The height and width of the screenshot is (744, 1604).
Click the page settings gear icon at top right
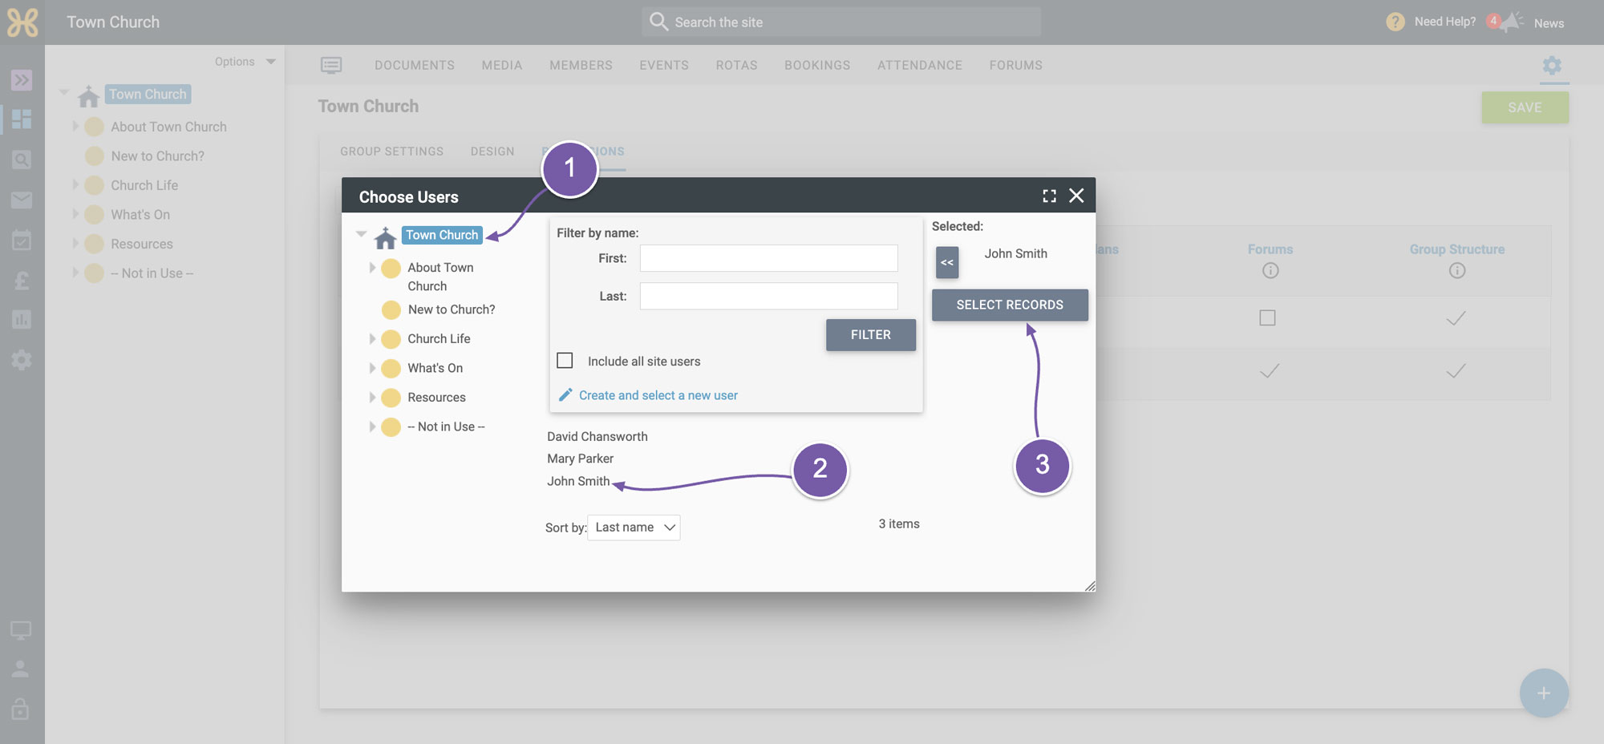[x=1552, y=65]
